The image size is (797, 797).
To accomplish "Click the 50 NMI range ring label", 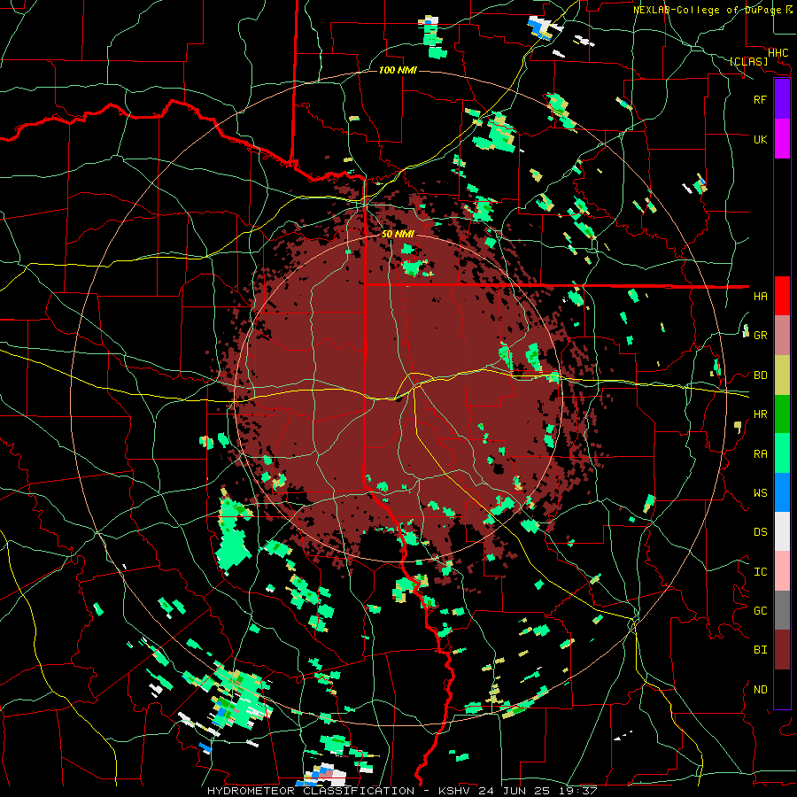I will click(398, 234).
